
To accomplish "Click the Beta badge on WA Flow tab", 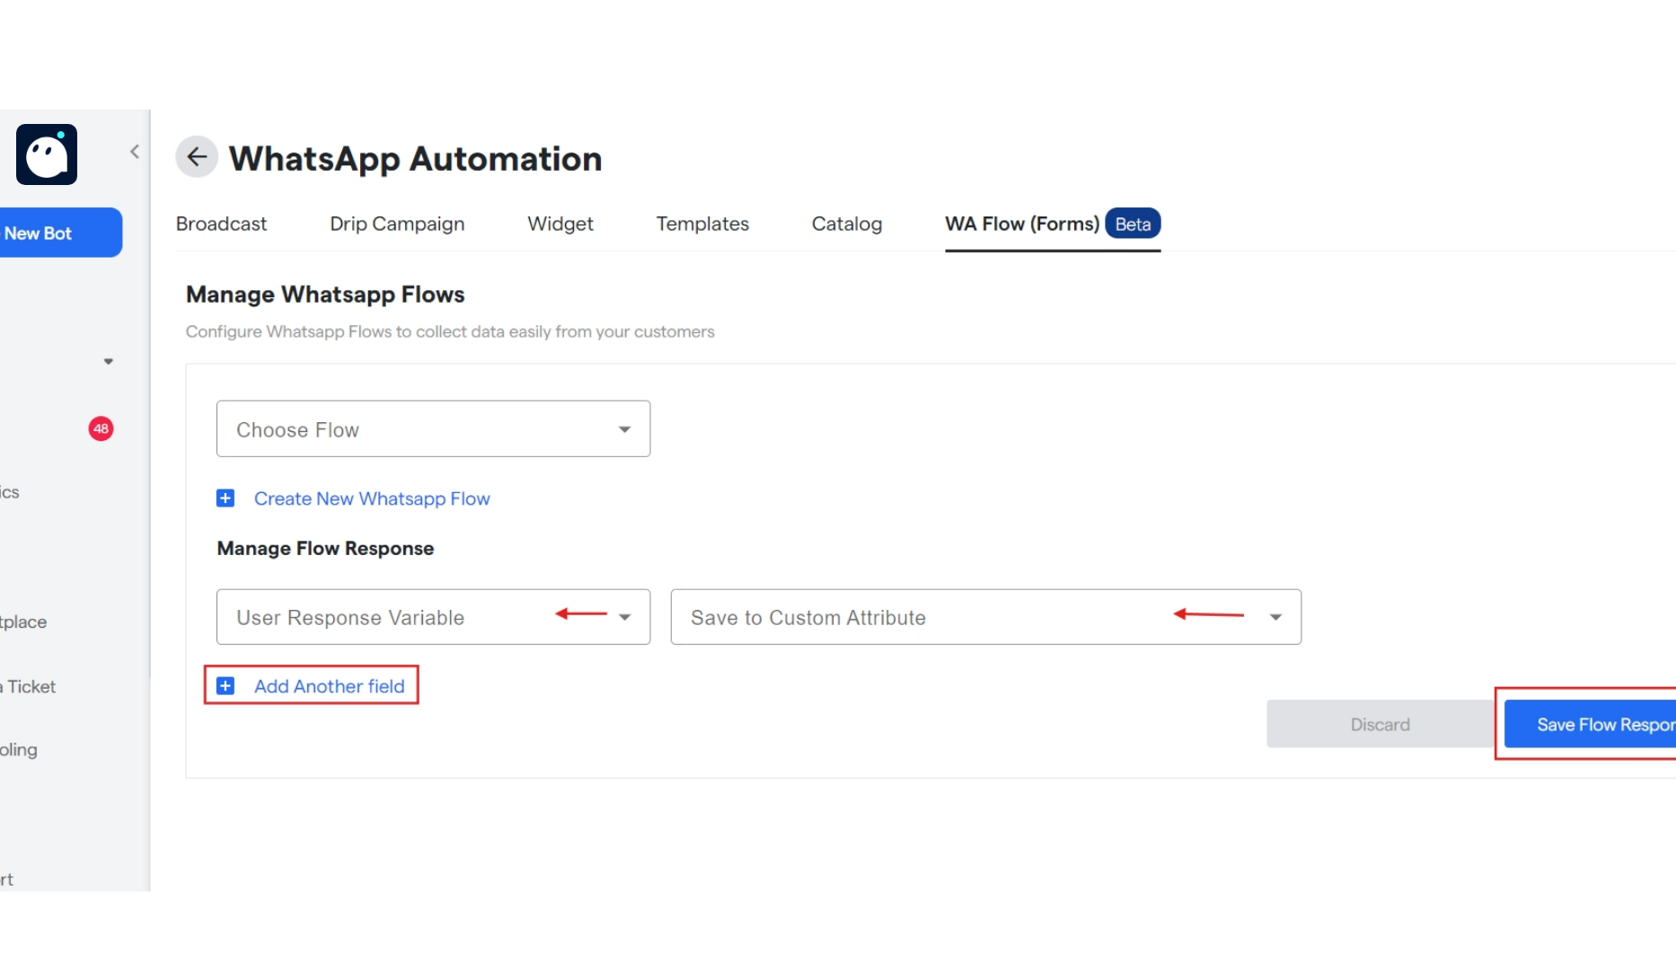I will [1133, 224].
